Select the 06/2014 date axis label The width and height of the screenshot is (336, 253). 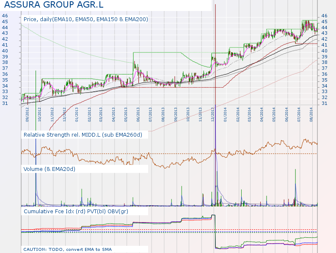pyautogui.click(x=286, y=115)
